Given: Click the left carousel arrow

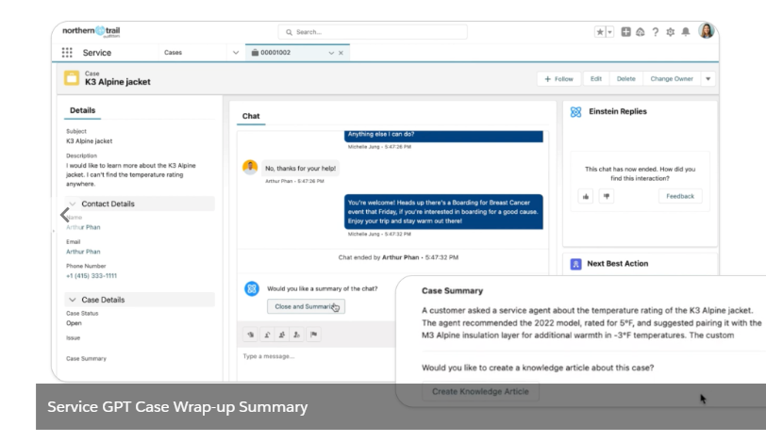Looking at the screenshot, I should [64, 215].
